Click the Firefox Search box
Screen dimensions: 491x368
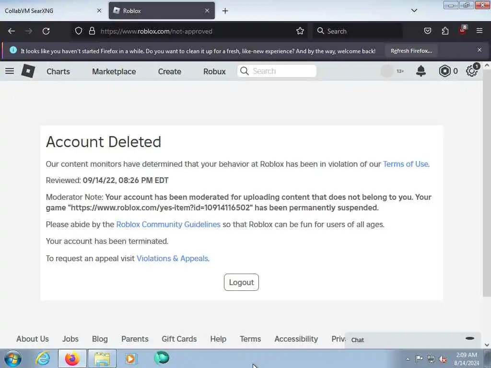(x=358, y=31)
